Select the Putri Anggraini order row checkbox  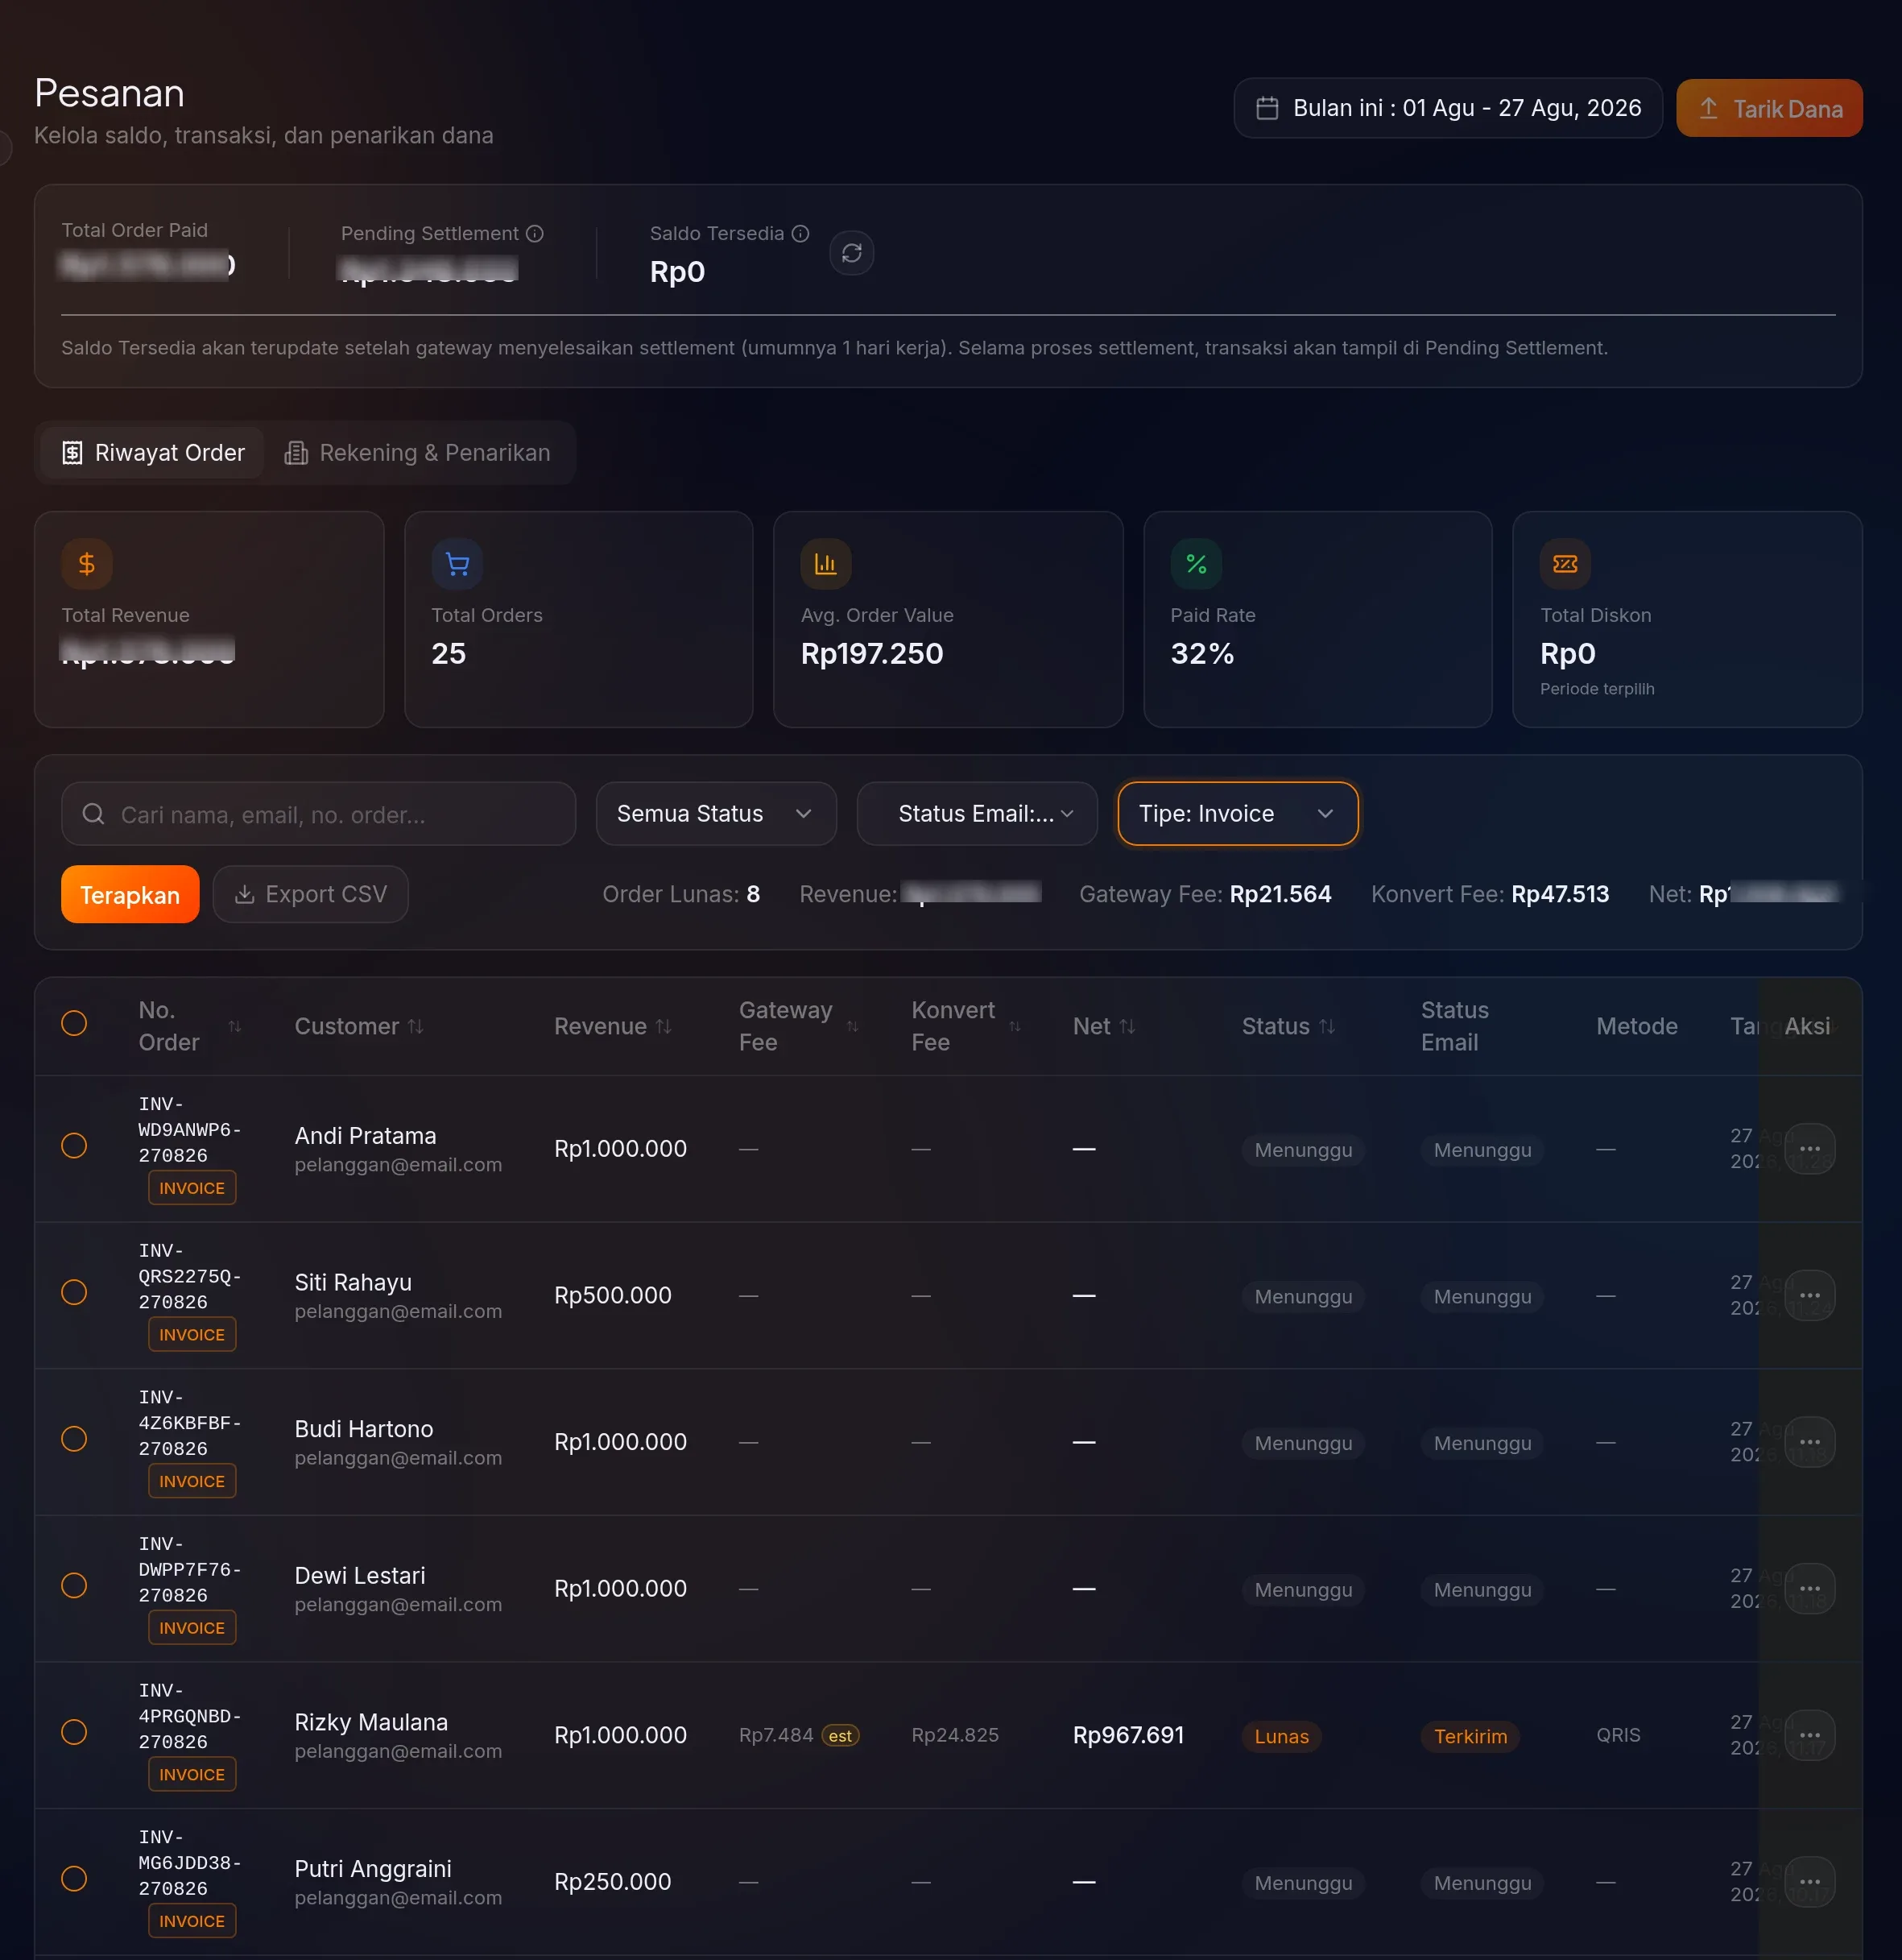point(74,1879)
